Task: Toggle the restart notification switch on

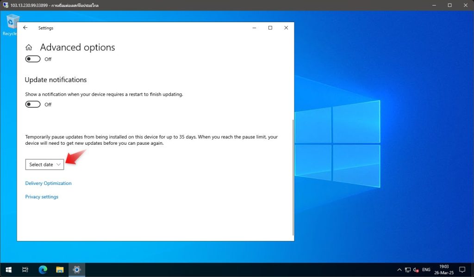Action: 32,104
